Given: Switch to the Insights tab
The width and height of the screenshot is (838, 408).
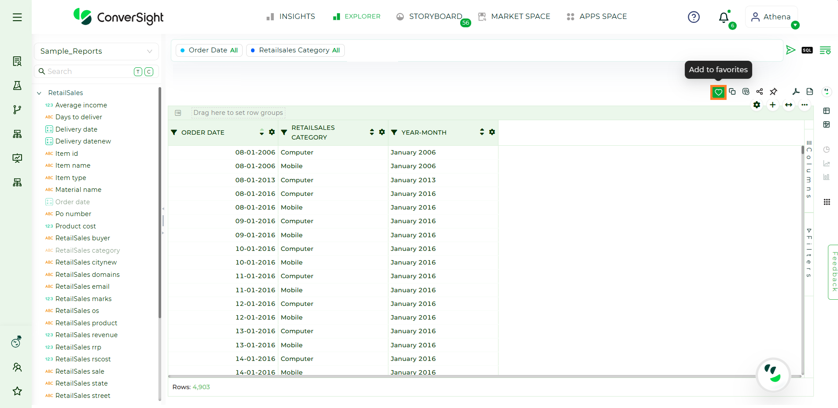Looking at the screenshot, I should click(296, 16).
